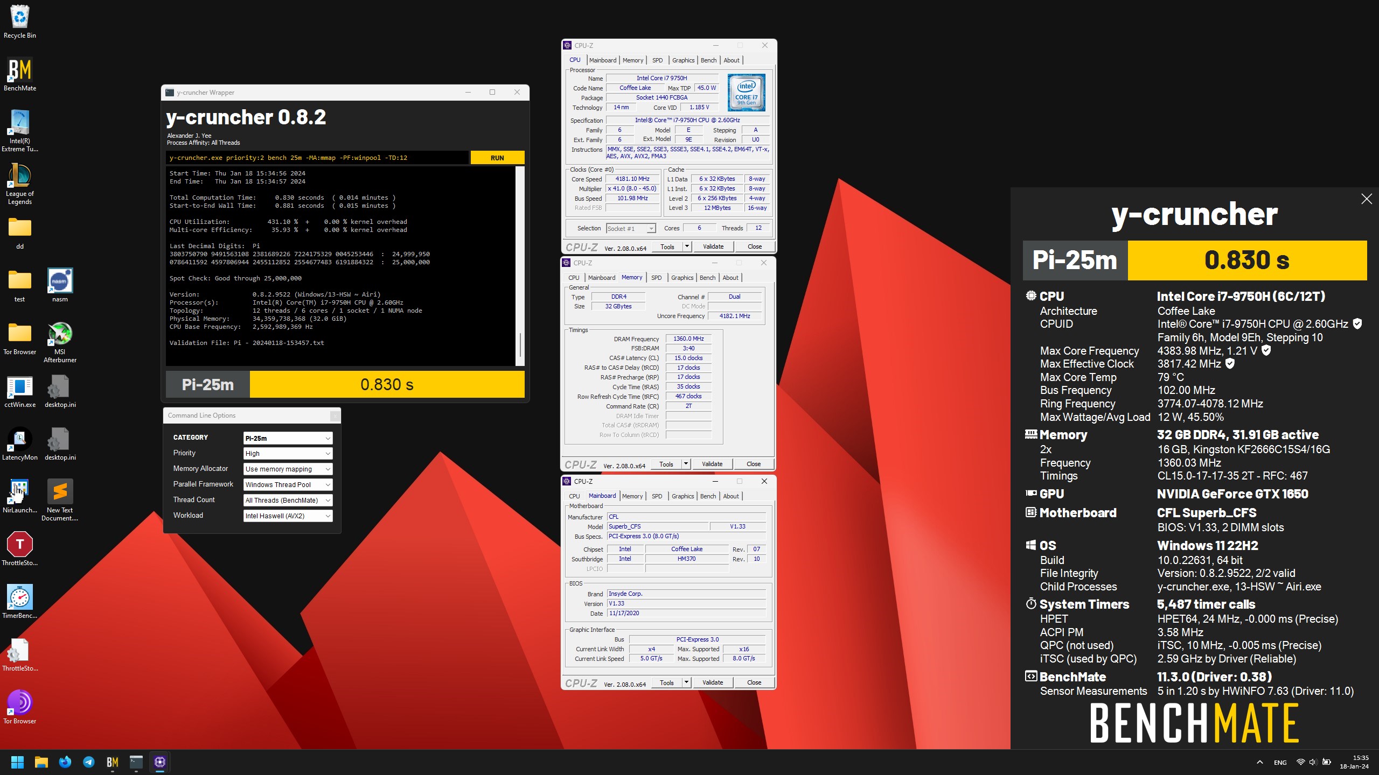Open the CATEGORY Pi-25m dropdown
The height and width of the screenshot is (775, 1379).
(x=288, y=438)
